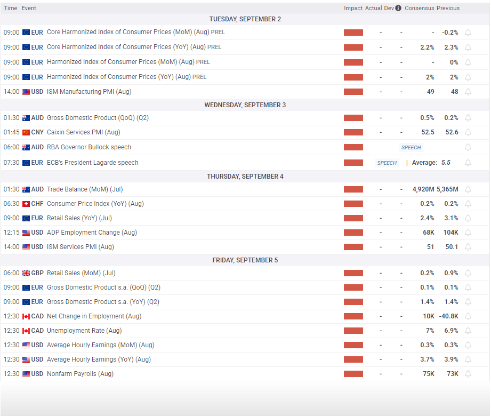Click bell icon for Caixin Services PMI
The width and height of the screenshot is (491, 416).
pos(468,132)
